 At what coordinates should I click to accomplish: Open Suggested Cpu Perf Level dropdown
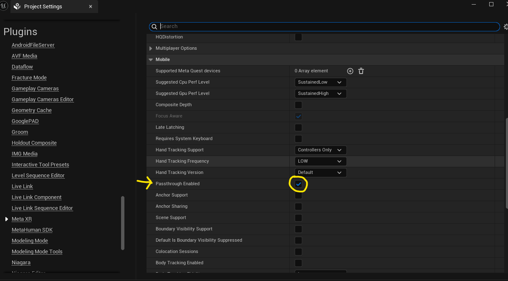(320, 82)
